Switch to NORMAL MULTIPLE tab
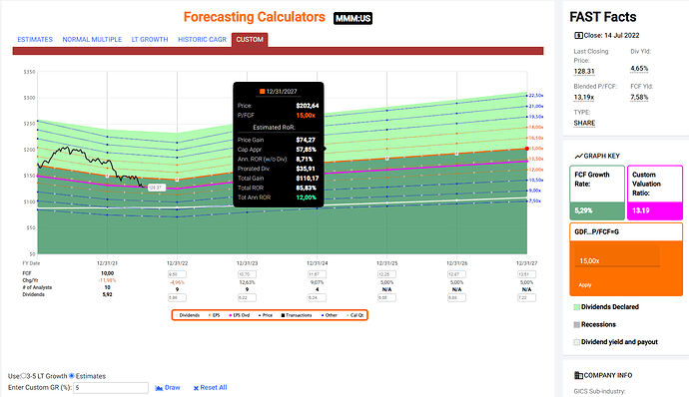 [92, 40]
